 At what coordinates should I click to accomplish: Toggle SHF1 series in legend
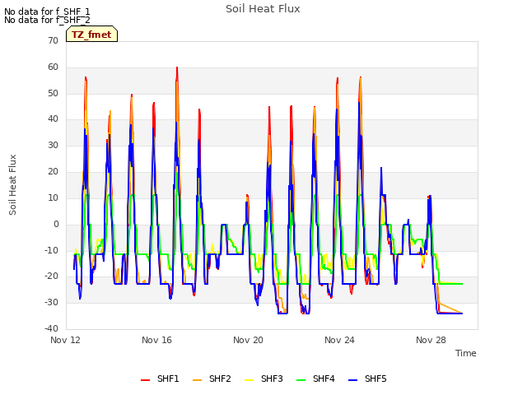[160, 379]
